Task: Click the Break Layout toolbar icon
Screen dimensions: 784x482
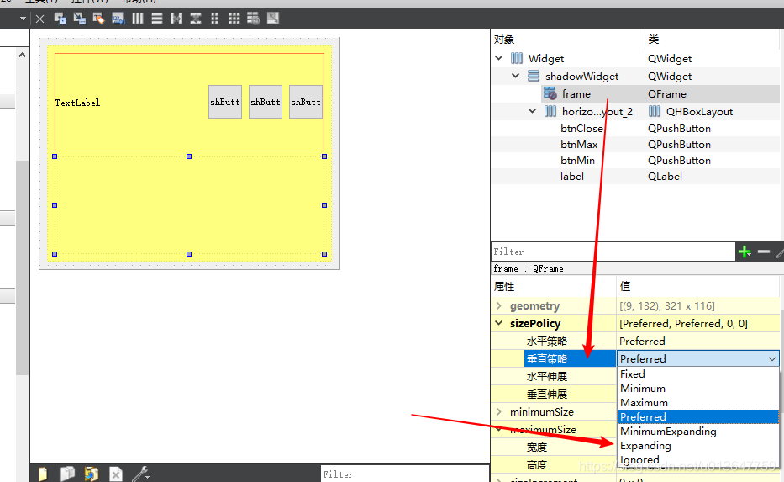Action: point(254,19)
